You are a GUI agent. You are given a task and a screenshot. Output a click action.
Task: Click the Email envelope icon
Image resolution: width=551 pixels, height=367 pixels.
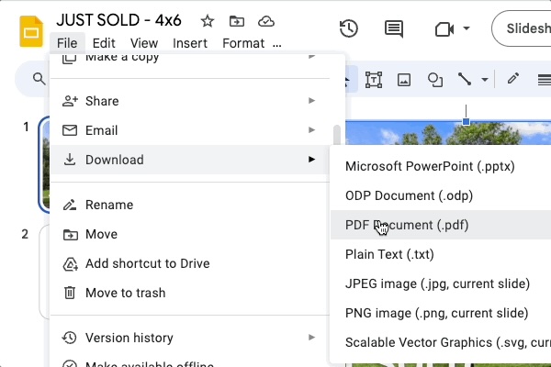coord(70,130)
